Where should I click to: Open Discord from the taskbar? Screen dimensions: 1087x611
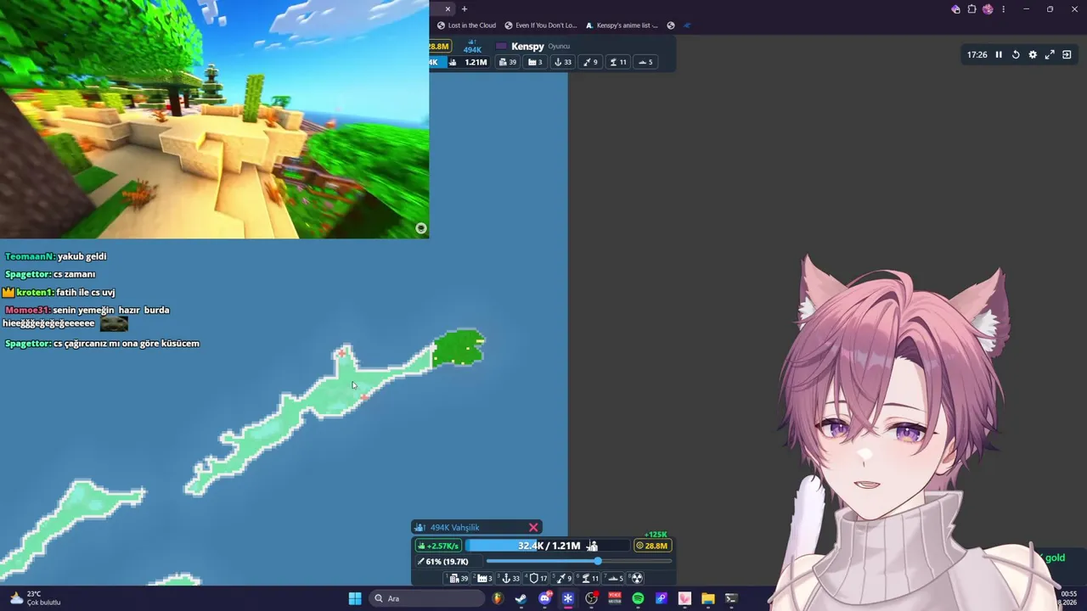pyautogui.click(x=544, y=598)
